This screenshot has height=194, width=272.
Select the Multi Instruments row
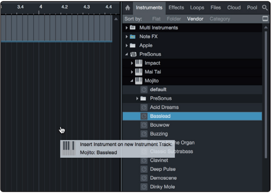click(192, 28)
